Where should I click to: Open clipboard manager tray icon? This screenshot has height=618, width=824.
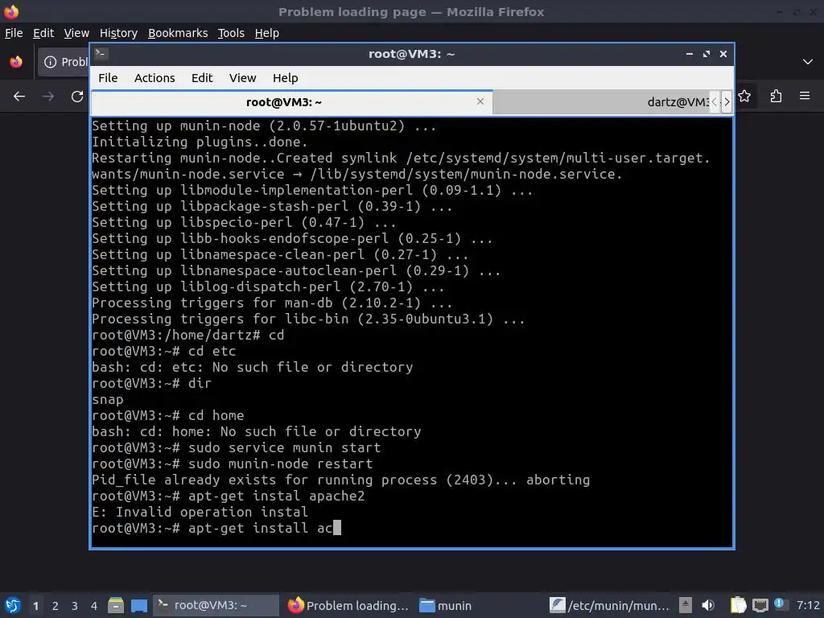tap(739, 605)
